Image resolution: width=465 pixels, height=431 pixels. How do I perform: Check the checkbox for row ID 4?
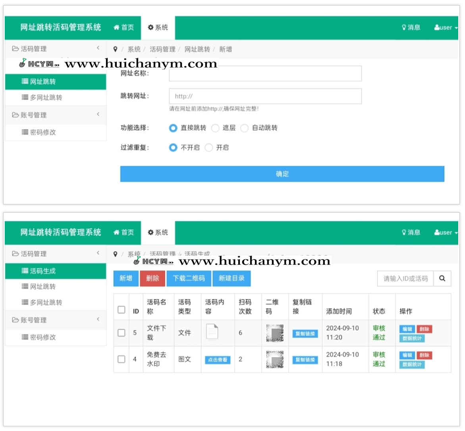122,359
